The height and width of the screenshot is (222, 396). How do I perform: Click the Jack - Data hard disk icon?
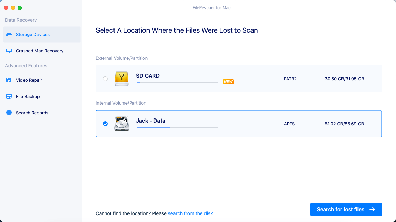(122, 124)
